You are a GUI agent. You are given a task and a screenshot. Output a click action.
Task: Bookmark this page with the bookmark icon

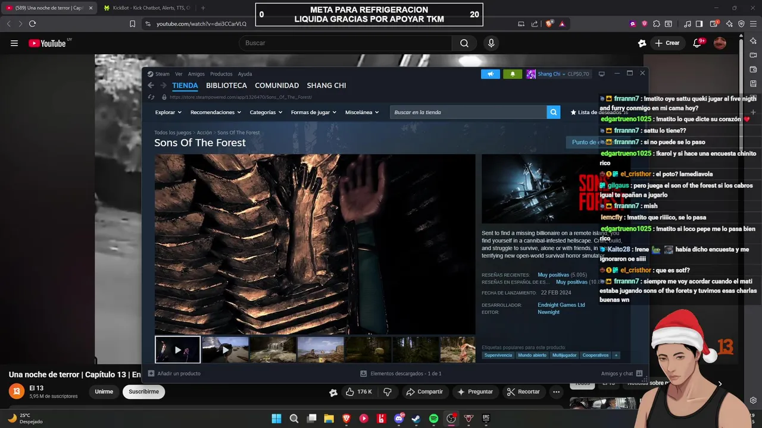pyautogui.click(x=132, y=24)
